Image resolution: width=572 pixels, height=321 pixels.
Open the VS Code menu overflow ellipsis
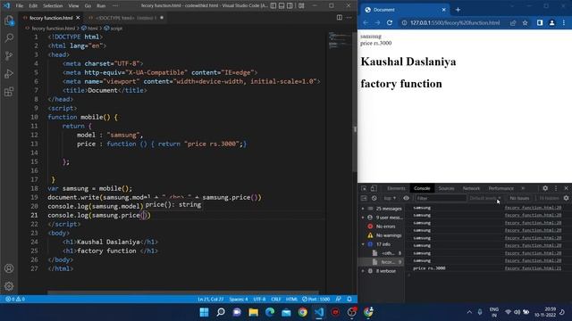tap(115, 6)
